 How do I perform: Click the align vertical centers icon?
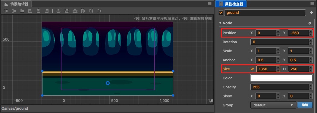tap(14, 11)
